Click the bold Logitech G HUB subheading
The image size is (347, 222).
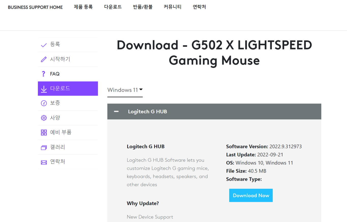146,147
